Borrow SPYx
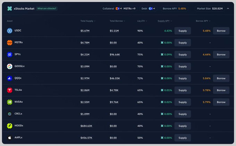 point(221,54)
